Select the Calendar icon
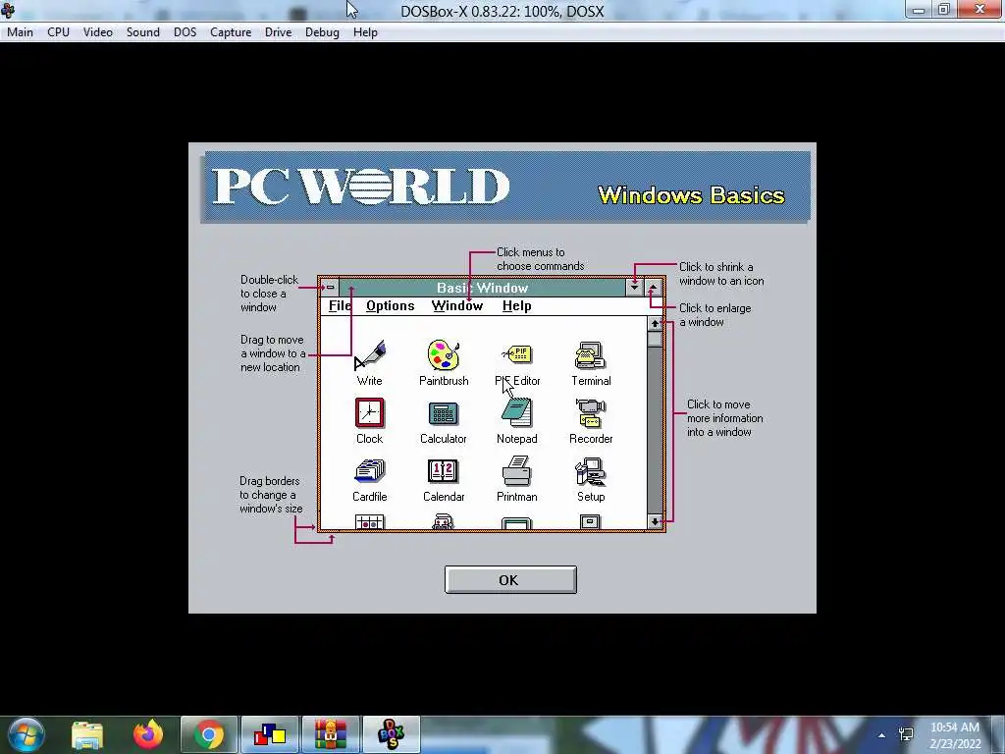Screen dimensions: 1005x754 pos(443,471)
